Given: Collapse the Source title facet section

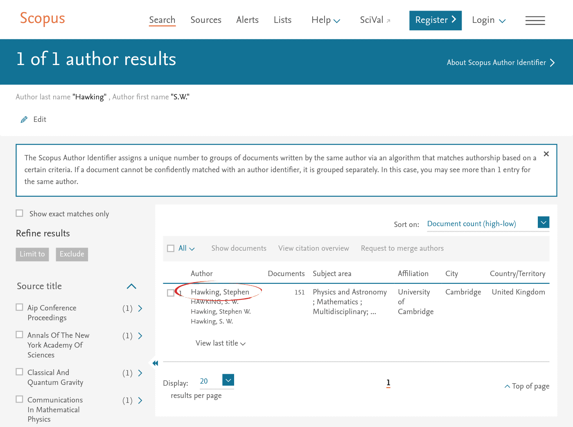Looking at the screenshot, I should (x=131, y=286).
